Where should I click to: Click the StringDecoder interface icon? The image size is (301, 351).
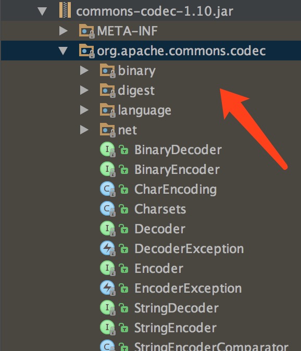[108, 308]
